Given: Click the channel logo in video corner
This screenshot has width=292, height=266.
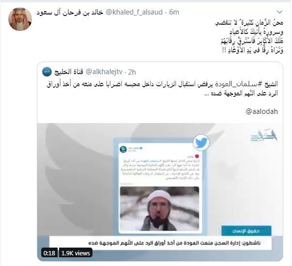Looking at the screenshot, I should coord(263,136).
